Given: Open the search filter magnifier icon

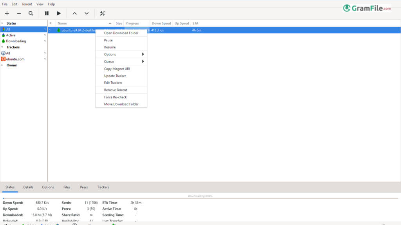Looking at the screenshot, I should click(31, 13).
